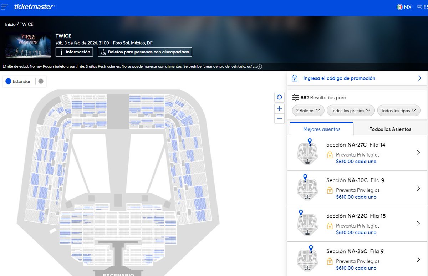Click Preventa Privilegios under NA-25C
This screenshot has height=276, width=428.
(358, 261)
